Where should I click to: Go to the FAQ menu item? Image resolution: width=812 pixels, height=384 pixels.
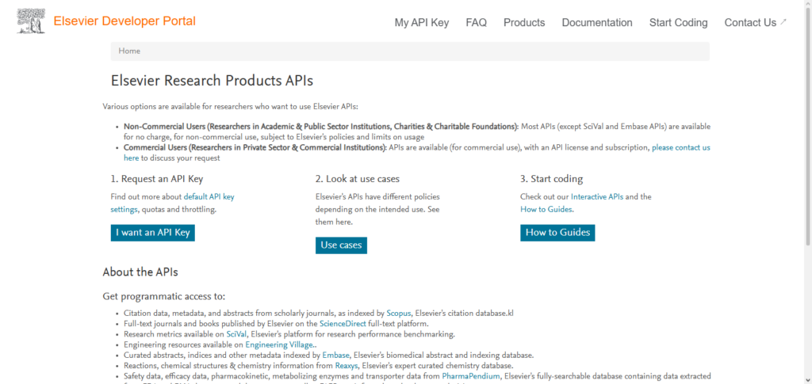click(x=476, y=23)
